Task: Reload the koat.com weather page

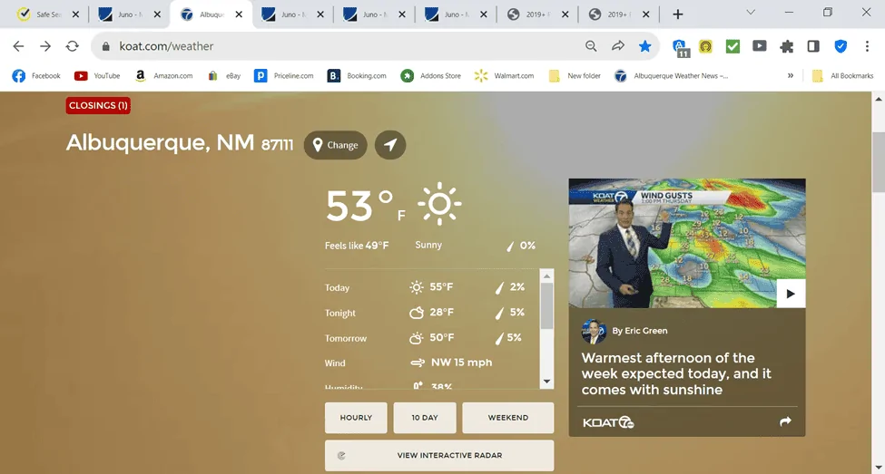Action: click(x=73, y=46)
